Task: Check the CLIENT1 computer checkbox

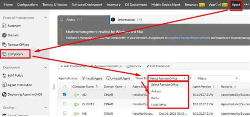Action: pos(64,104)
